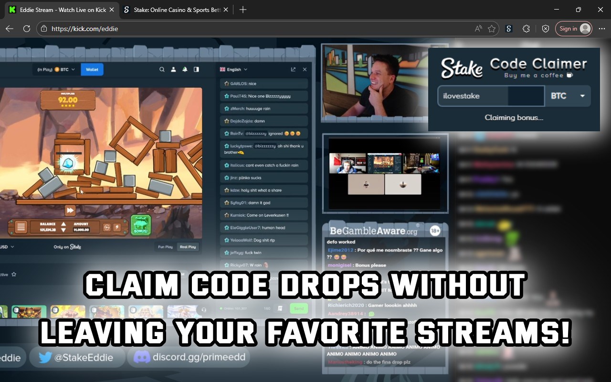Fast-forward the game with double-arrow button

coord(70,210)
